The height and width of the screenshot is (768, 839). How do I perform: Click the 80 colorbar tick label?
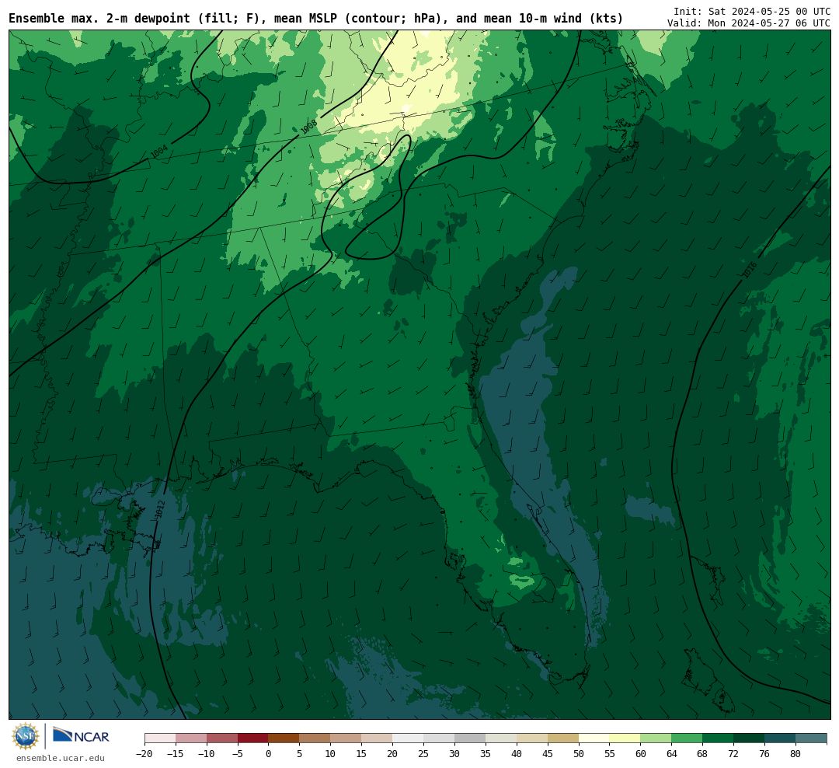pos(796,754)
